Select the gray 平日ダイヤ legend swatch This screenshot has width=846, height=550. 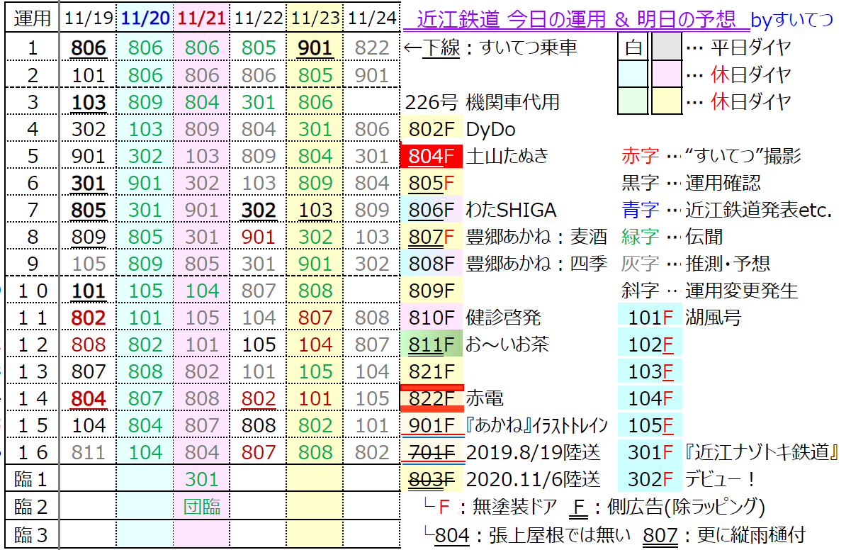(667, 47)
